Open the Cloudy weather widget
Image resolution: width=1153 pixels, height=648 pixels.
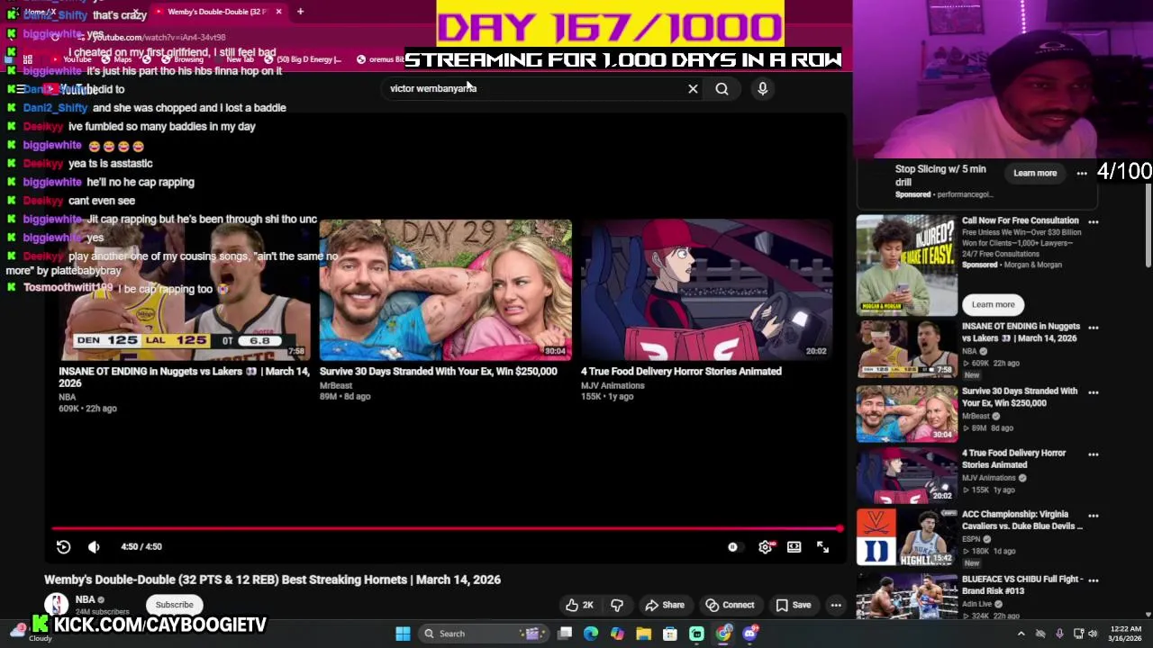30,633
